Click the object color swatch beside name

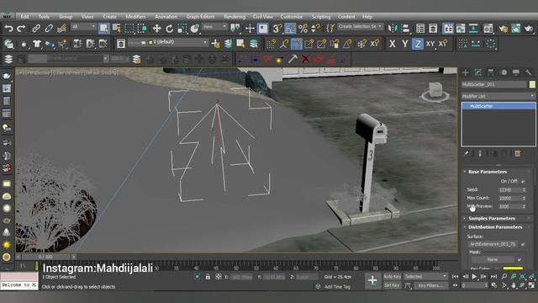click(x=532, y=84)
